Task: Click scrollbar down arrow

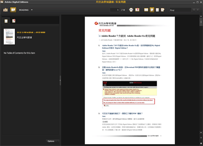Action: coord(201,133)
